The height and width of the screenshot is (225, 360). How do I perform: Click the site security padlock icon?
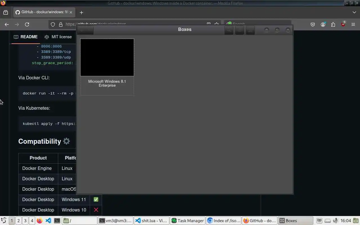(x=60, y=24)
